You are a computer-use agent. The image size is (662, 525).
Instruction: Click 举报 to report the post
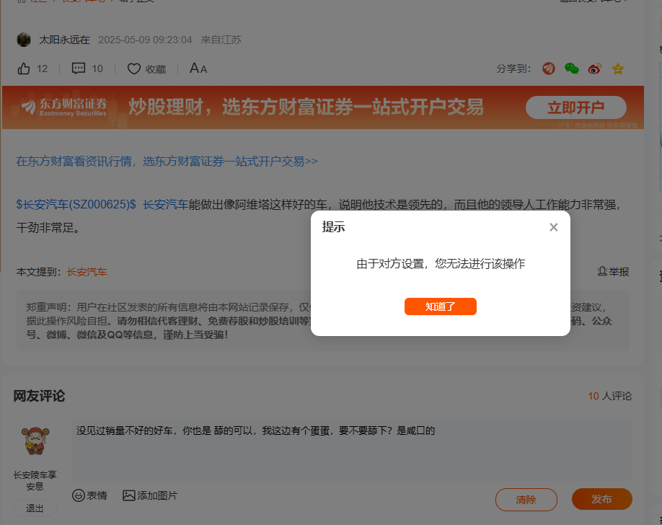tap(614, 272)
